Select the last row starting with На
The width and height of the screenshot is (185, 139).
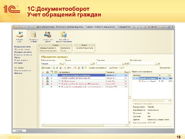tap(85, 87)
